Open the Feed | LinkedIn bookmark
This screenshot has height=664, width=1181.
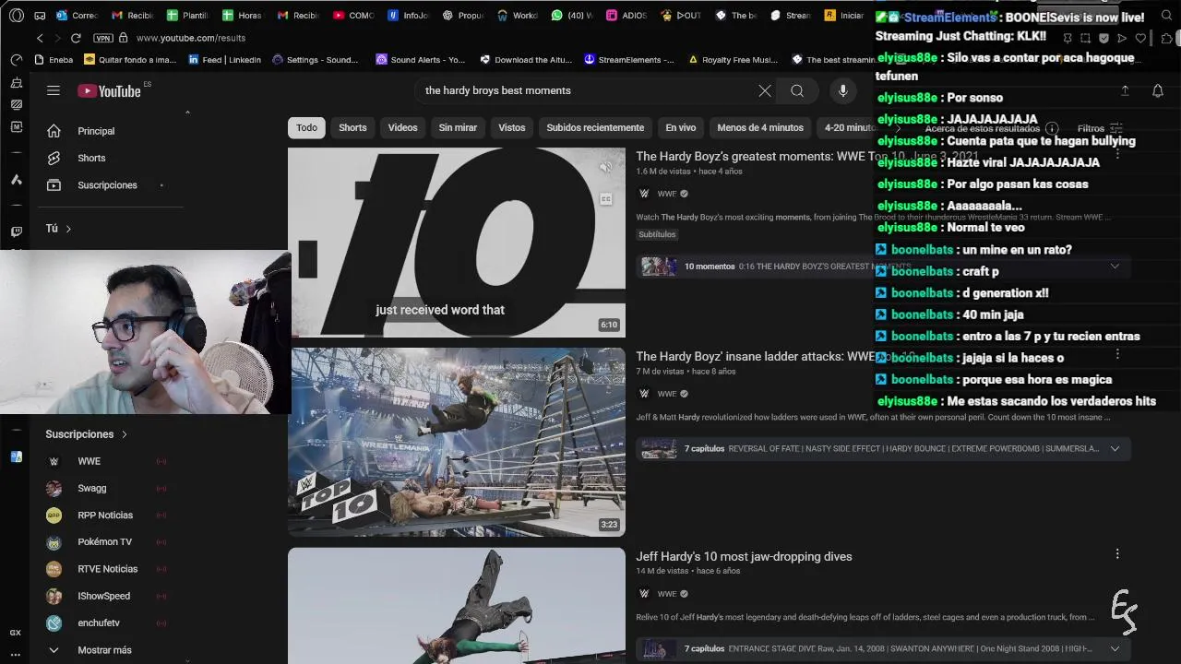click(x=224, y=60)
